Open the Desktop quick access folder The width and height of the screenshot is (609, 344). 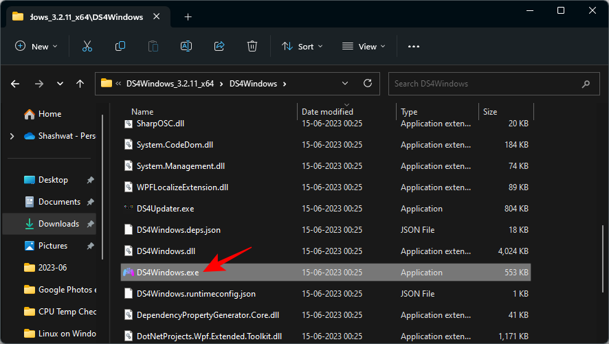click(x=53, y=180)
